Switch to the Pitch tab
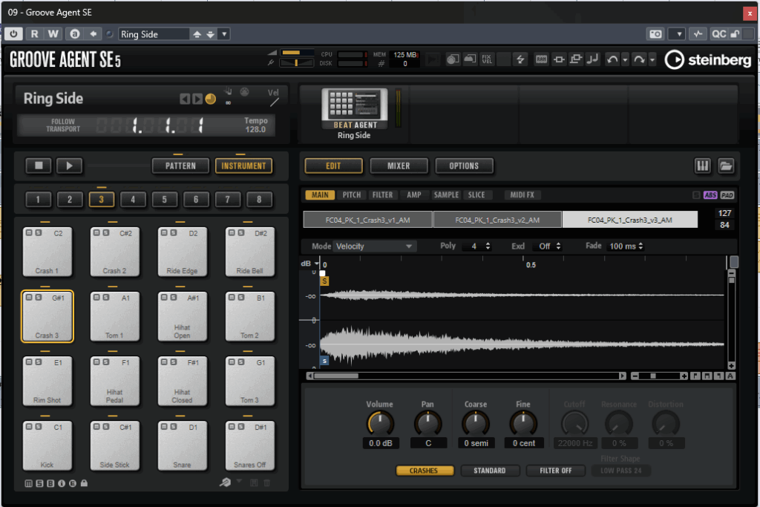This screenshot has width=760, height=507. [351, 195]
